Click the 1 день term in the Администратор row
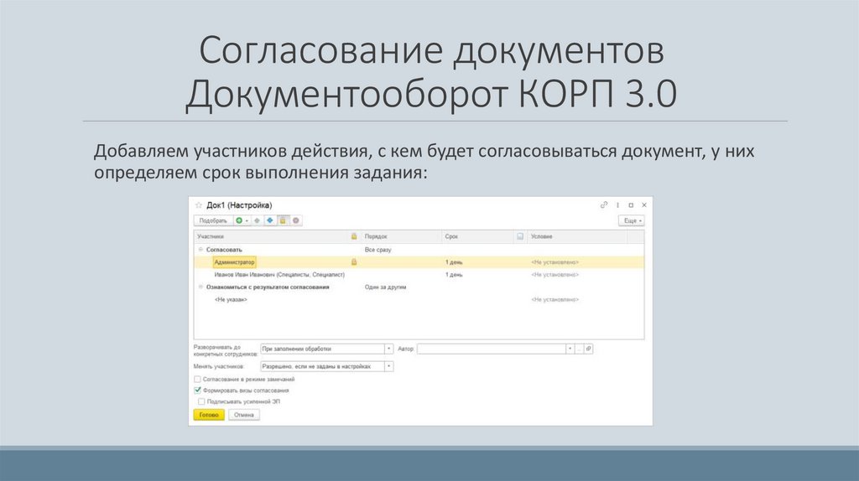 pos(454,262)
